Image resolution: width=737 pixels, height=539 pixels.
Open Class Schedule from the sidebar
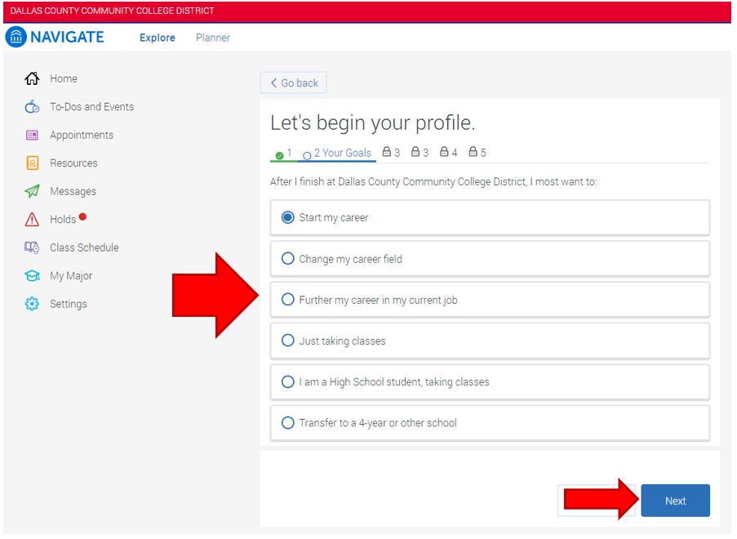pyautogui.click(x=30, y=247)
